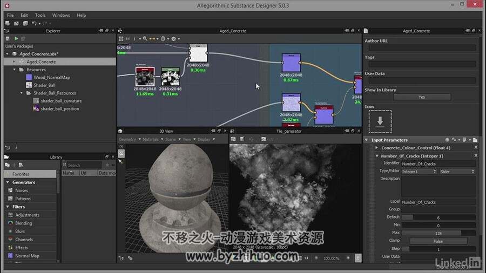Collapse the Number_Of_Cracks parameter
The image size is (486, 273).
point(377,156)
